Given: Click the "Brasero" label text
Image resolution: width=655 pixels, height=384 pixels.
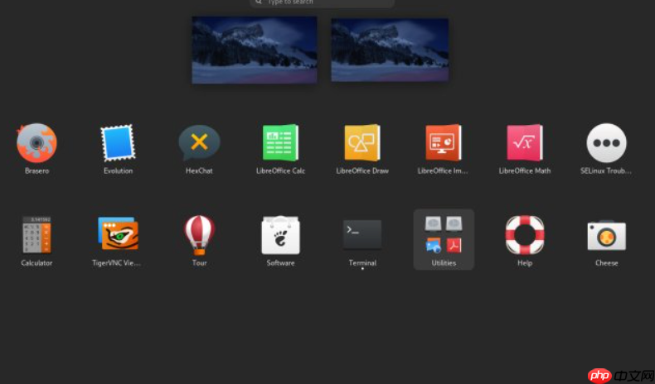Looking at the screenshot, I should click(x=36, y=171).
